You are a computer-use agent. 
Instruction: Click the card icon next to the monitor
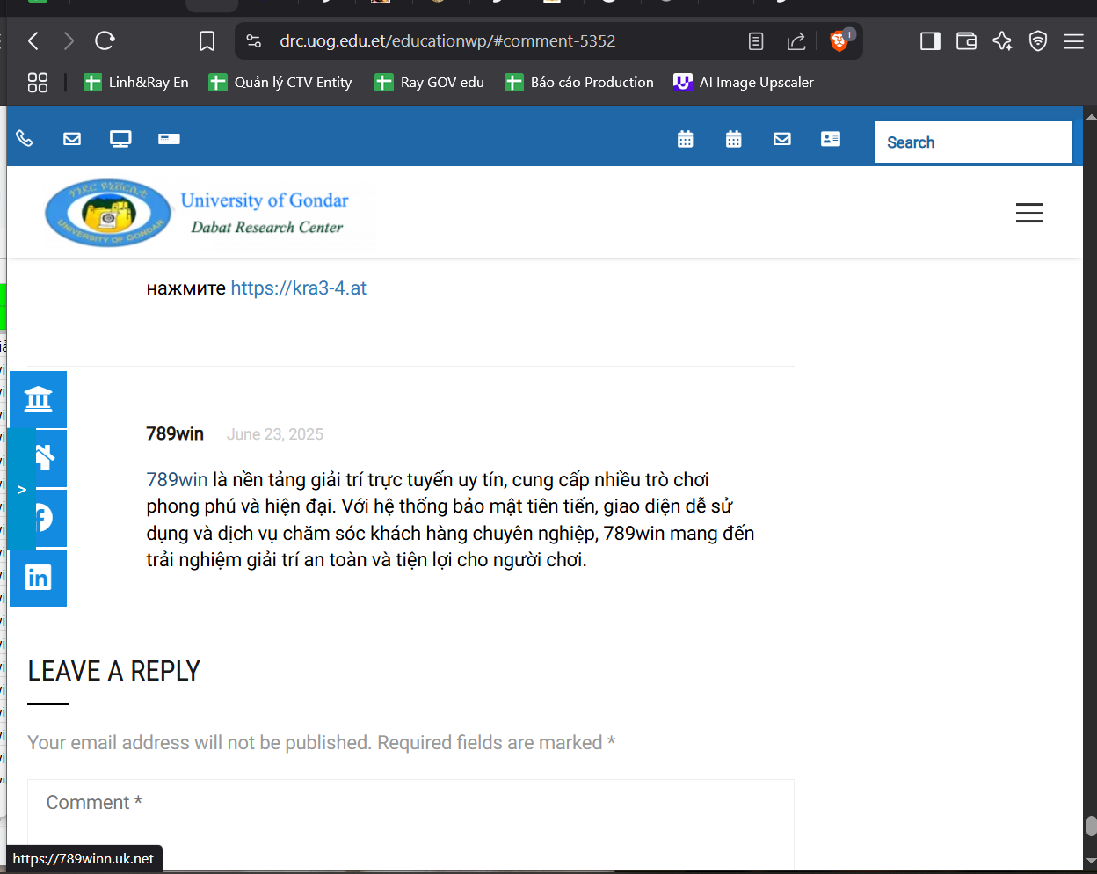[169, 138]
